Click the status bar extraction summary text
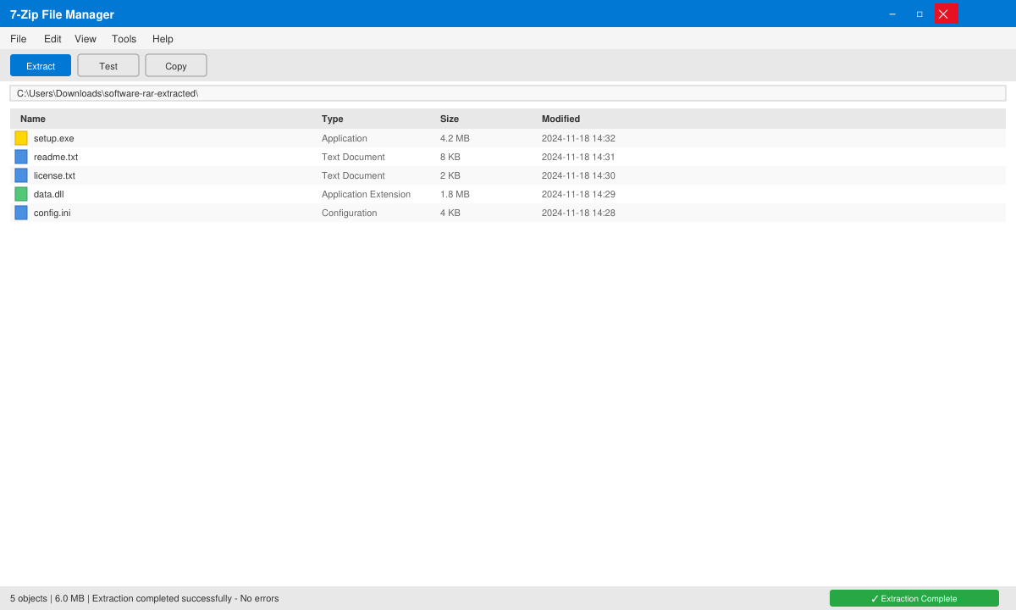 (x=145, y=598)
